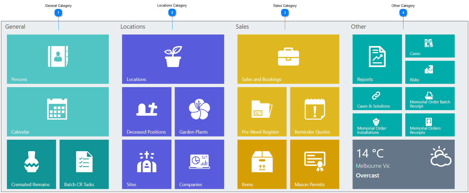Viewport: 469px width, 193px height.
Task: Click the Melbourne Vic location text
Action: click(x=373, y=166)
